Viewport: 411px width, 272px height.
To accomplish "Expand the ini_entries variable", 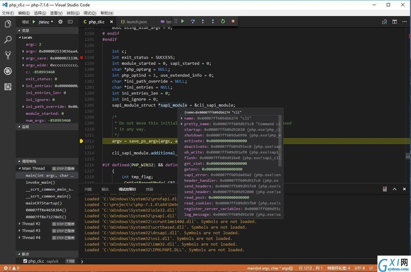I will (x=23, y=86).
